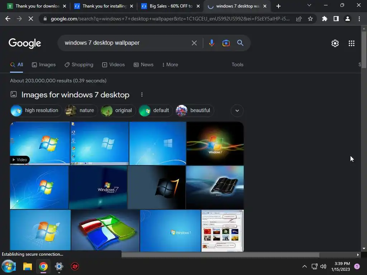Click the taskbar clock showing 3:39 PM

[x=340, y=266]
